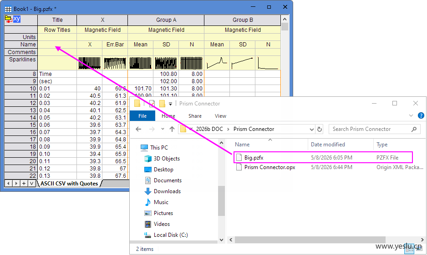Open the Customize Quick Access Toolbar arrow
The height and width of the screenshot is (255, 427).
(170, 104)
